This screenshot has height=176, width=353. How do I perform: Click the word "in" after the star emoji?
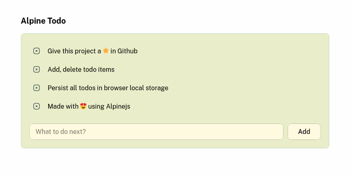(x=113, y=51)
